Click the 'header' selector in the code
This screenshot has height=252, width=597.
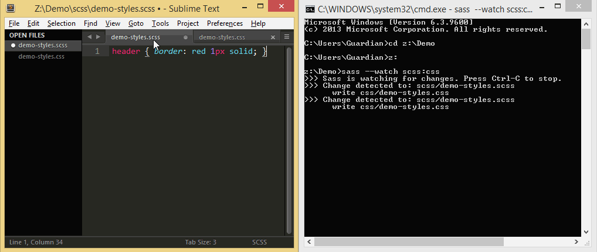tap(126, 51)
